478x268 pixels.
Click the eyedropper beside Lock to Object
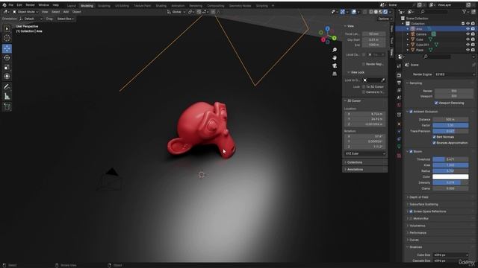point(383,80)
